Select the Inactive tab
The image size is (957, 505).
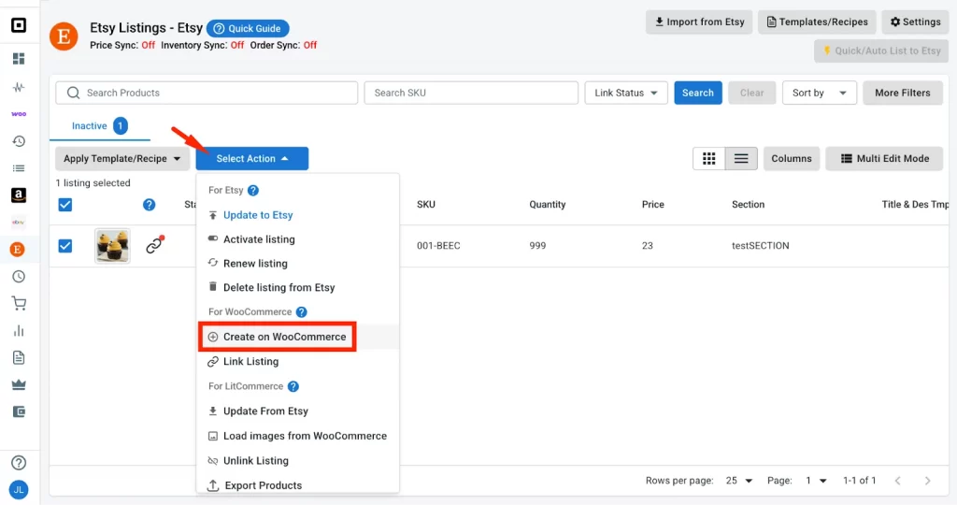(x=99, y=126)
